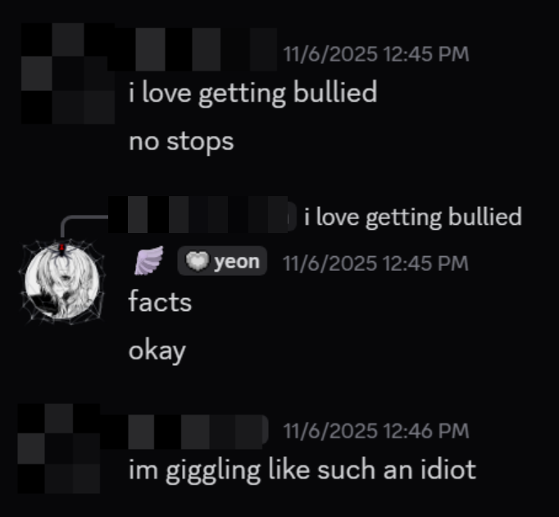
Task: Select the message 'im giggling like such an idiot'
Action: click(x=302, y=470)
